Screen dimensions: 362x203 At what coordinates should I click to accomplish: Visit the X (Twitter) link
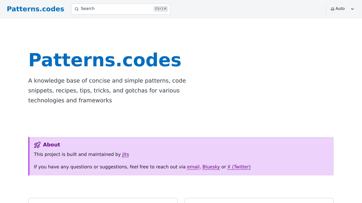239,167
